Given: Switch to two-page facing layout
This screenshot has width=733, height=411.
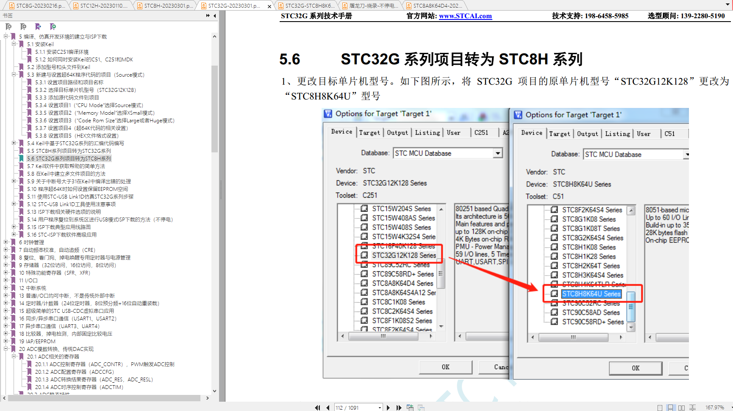Looking at the screenshot, I should [681, 408].
